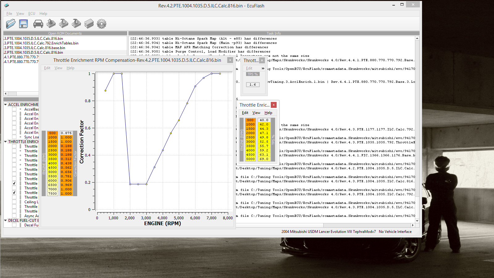Collapse the THROTTLE ENRICH tree category
This screenshot has width=494, height=278.
(x=6, y=142)
